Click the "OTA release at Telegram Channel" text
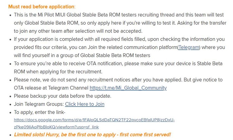Viewport: 233px width, 140px height. tap(51, 88)
